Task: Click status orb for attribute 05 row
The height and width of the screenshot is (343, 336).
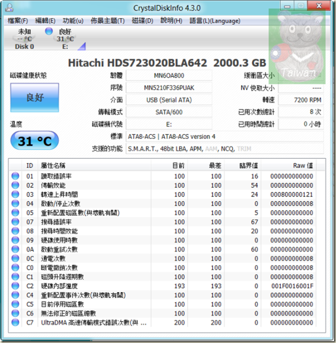Action: (x=15, y=213)
